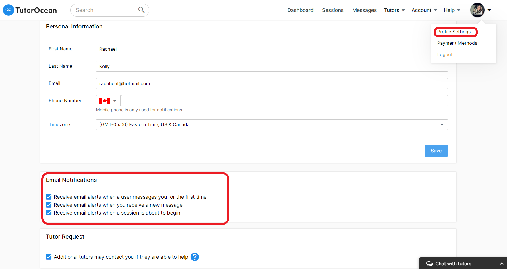Toggle additional tutors may contact checkbox

point(49,257)
